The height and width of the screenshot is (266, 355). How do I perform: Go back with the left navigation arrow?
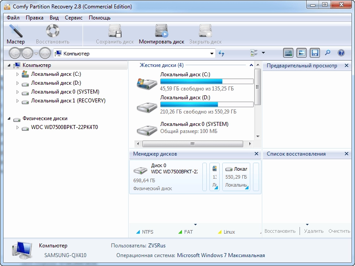pos(15,53)
